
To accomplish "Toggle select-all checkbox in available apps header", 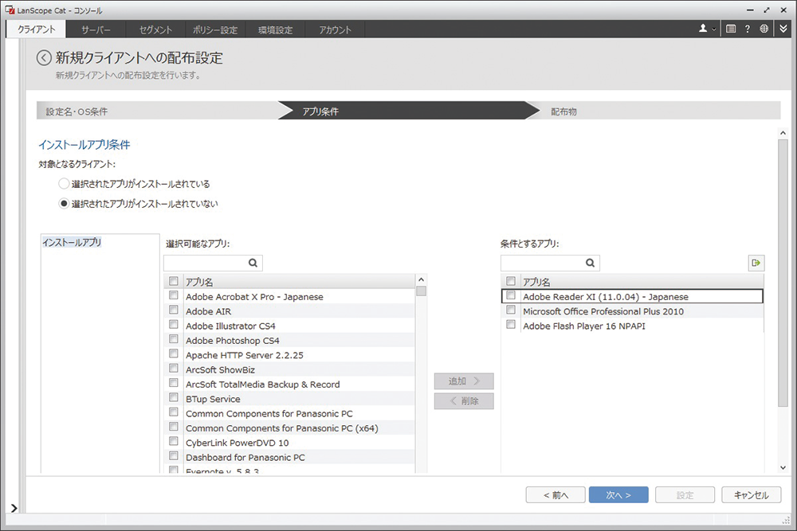I will pos(174,281).
